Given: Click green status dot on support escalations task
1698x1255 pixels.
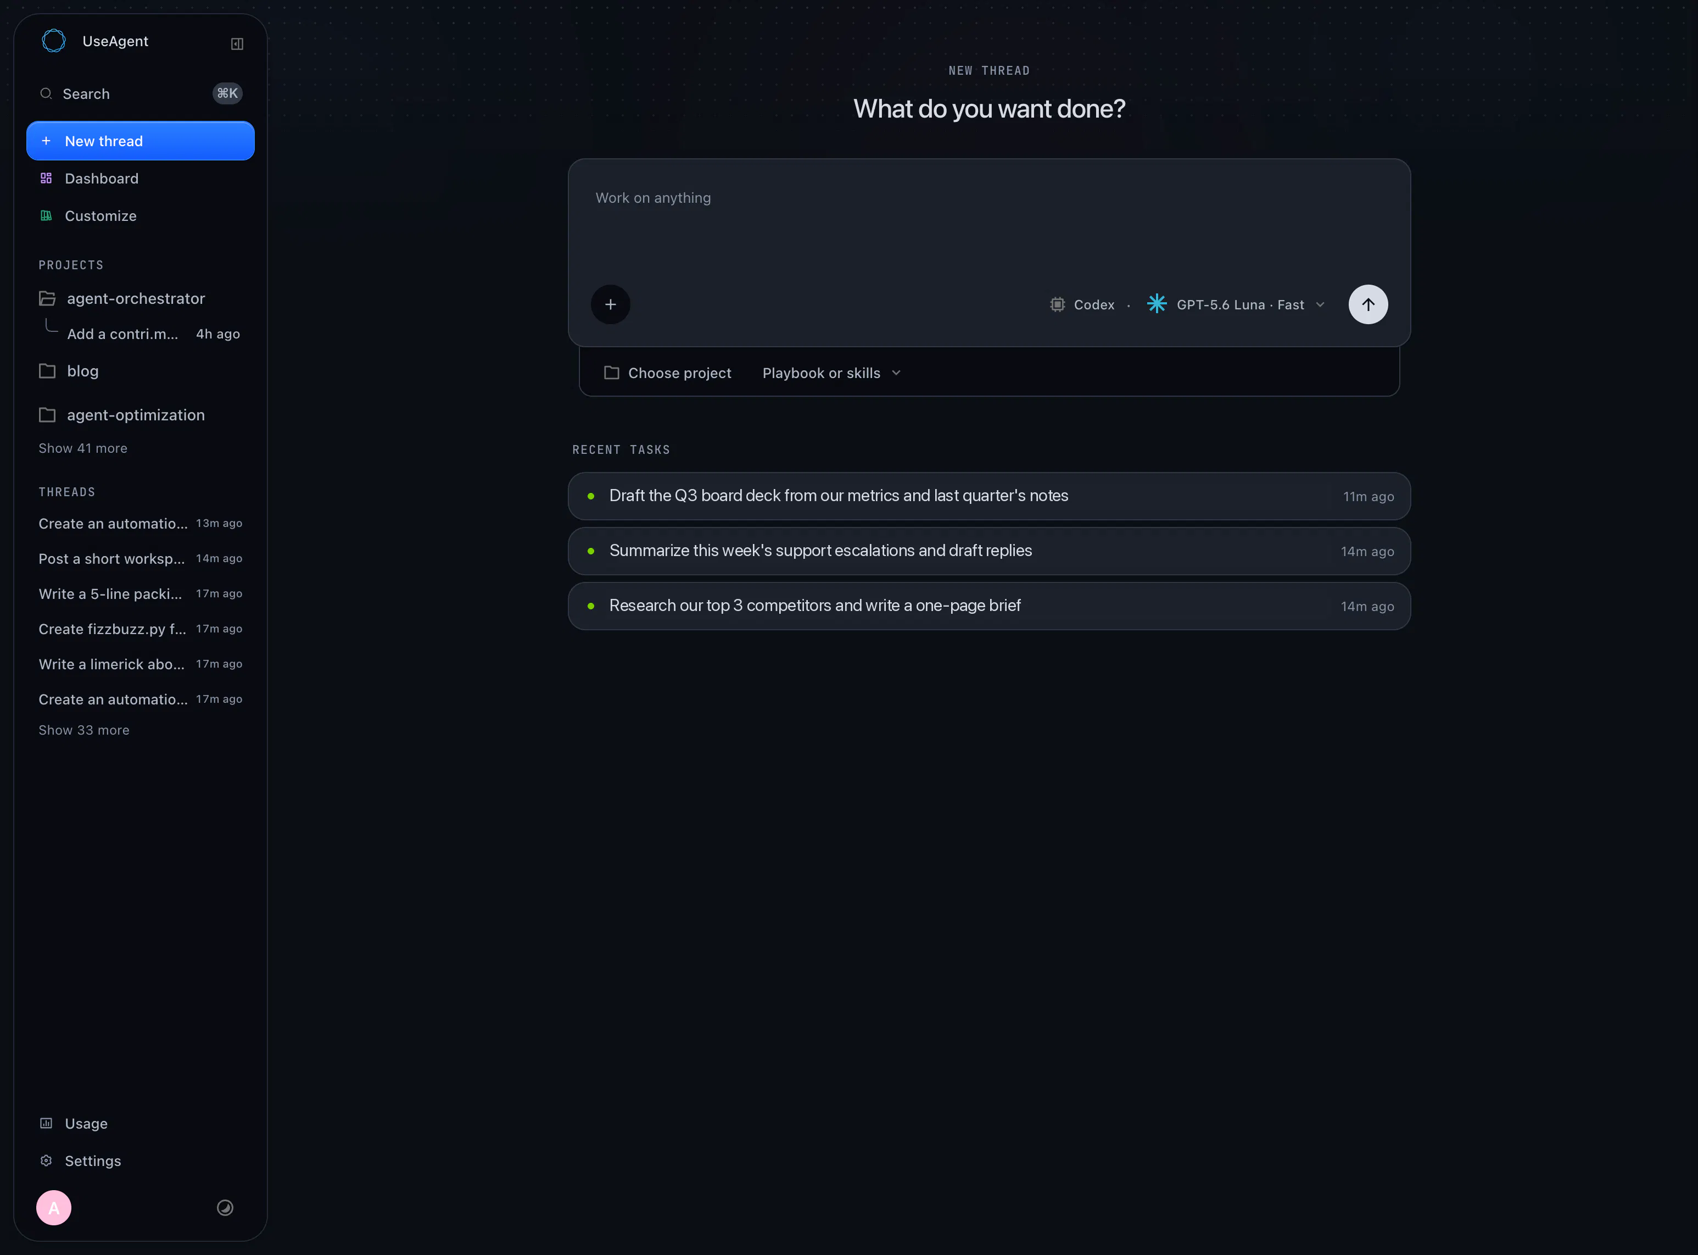Looking at the screenshot, I should pos(590,551).
